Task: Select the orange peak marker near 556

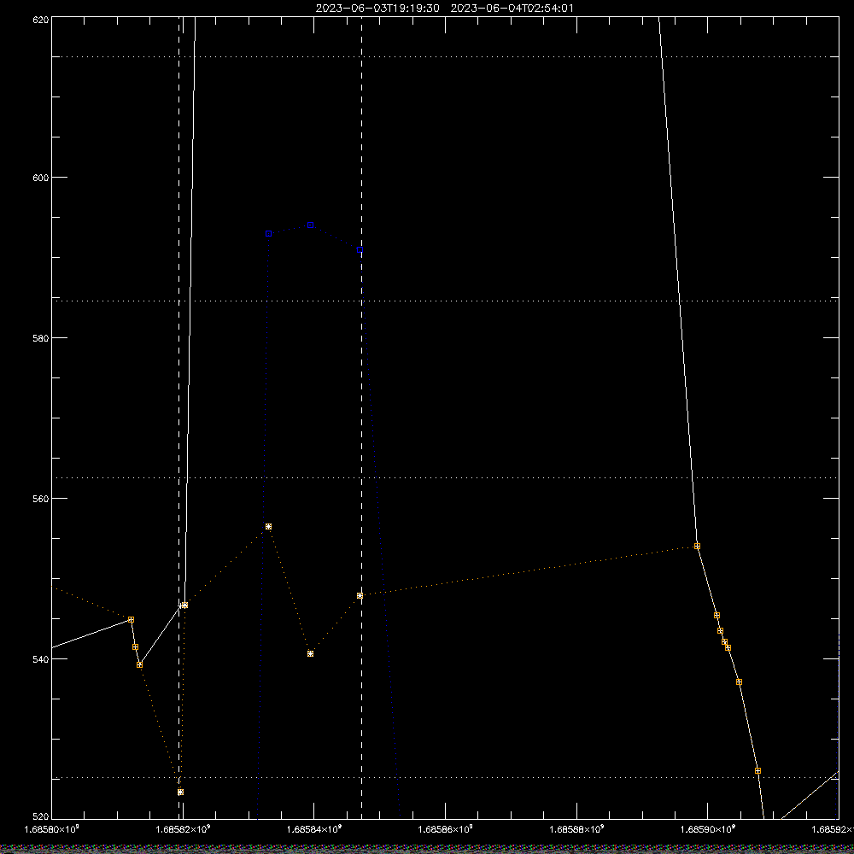Action: pos(268,527)
